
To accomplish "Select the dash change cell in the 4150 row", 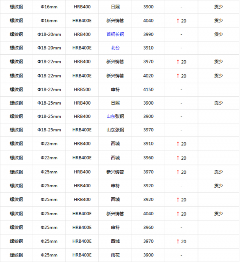I will click(182, 90).
